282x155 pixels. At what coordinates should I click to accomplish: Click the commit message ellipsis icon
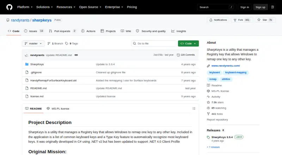point(76,55)
